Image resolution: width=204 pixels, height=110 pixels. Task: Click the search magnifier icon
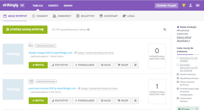tap(165, 30)
